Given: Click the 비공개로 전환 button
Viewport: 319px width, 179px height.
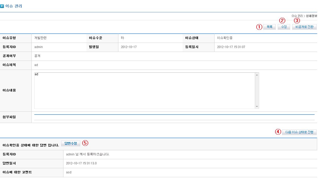Looking at the screenshot, I should click(x=304, y=27).
